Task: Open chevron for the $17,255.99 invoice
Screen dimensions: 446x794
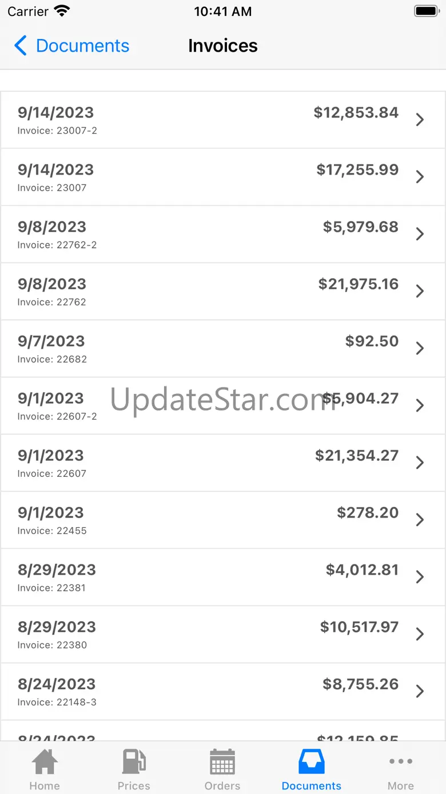Action: [420, 177]
